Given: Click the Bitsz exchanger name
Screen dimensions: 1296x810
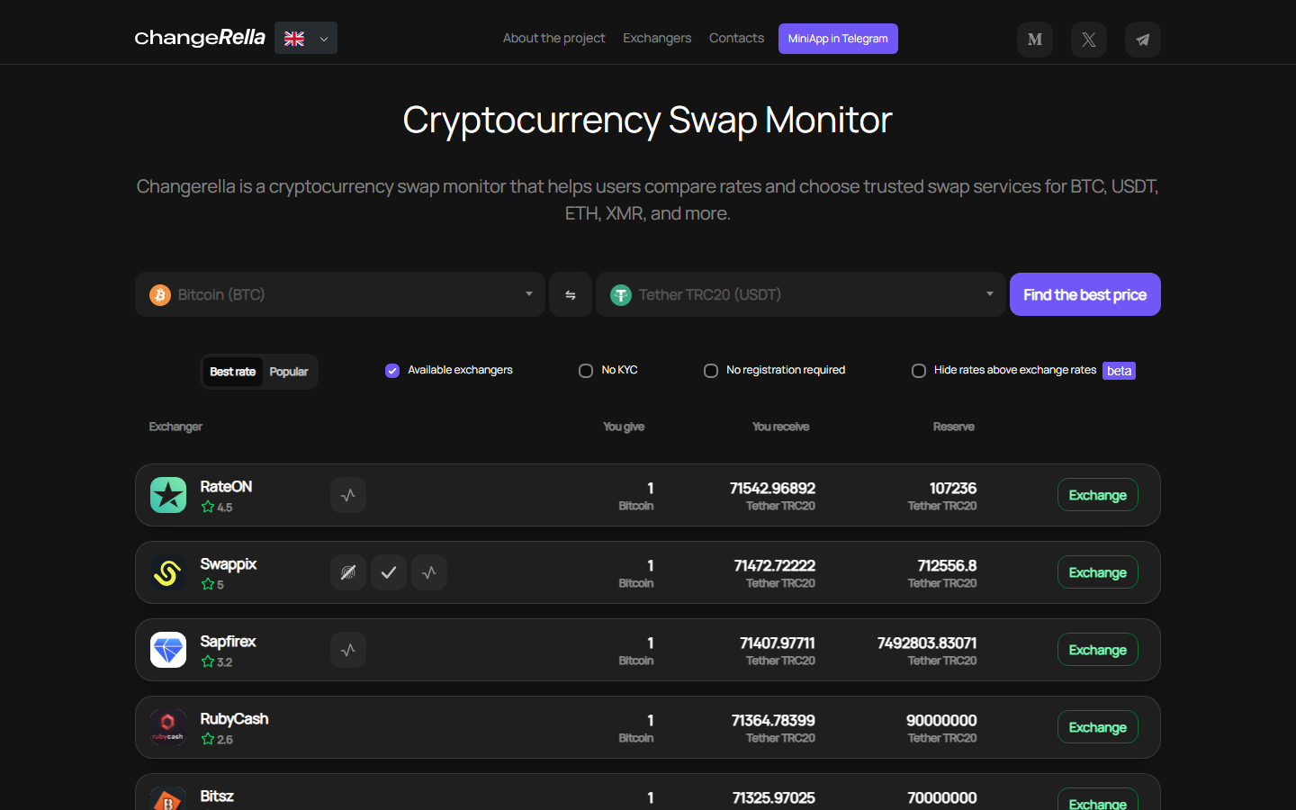Looking at the screenshot, I should (x=217, y=796).
